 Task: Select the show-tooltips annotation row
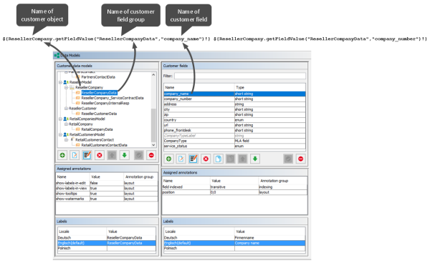tap(107, 194)
